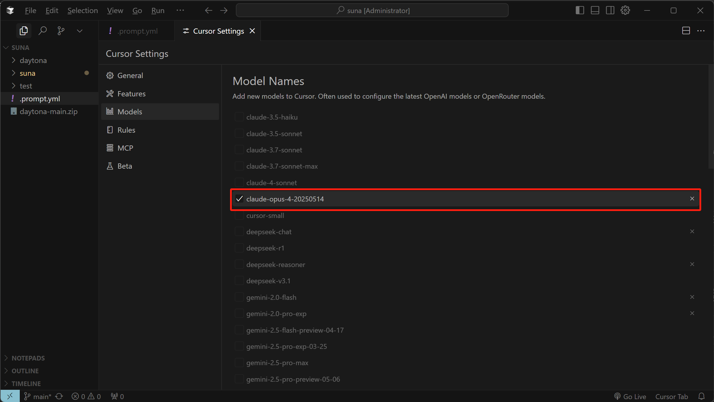Open the Edit menu
714x402 pixels.
(52, 10)
